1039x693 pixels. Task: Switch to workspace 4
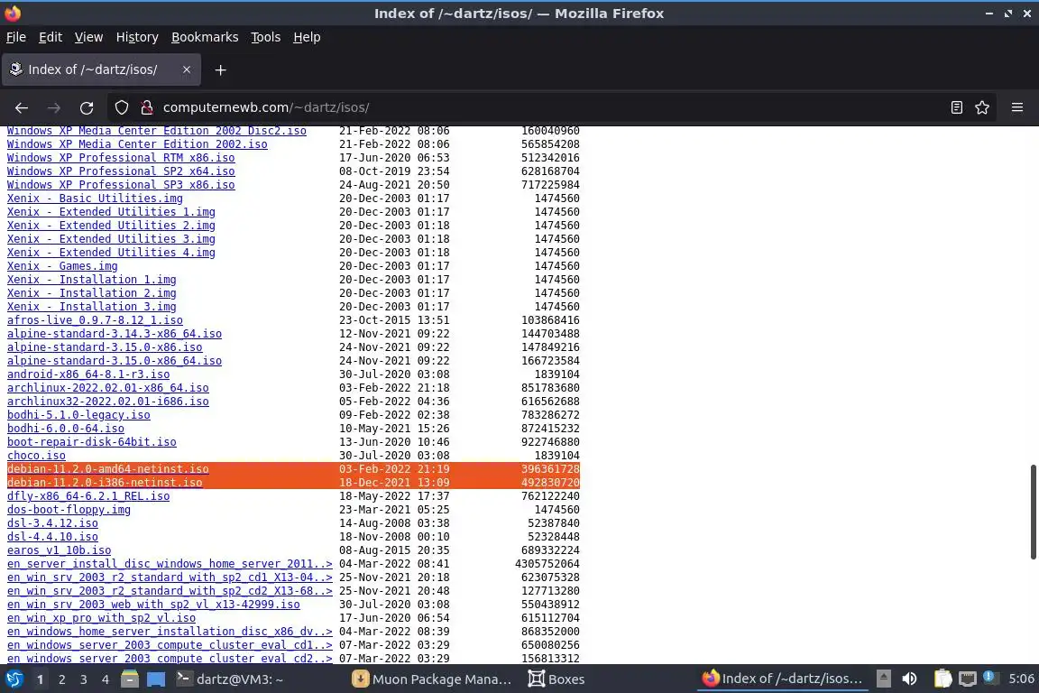[106, 679]
